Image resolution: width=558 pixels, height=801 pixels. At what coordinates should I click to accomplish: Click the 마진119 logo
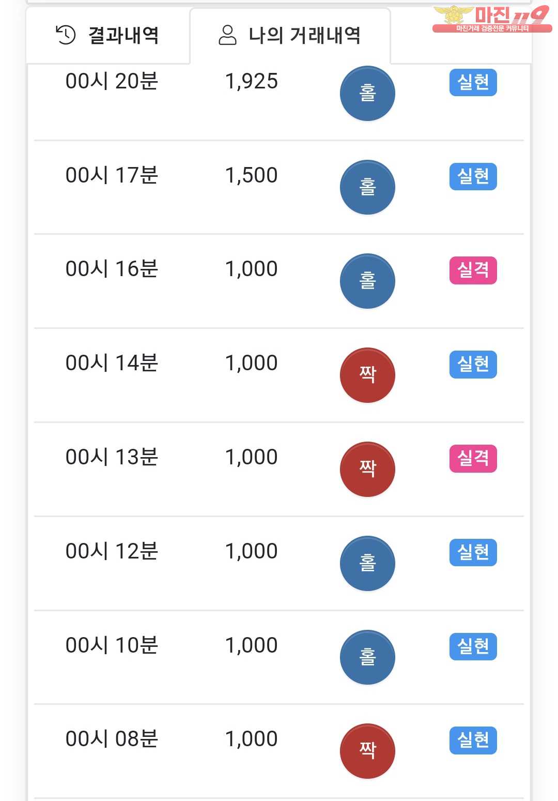coord(491,19)
